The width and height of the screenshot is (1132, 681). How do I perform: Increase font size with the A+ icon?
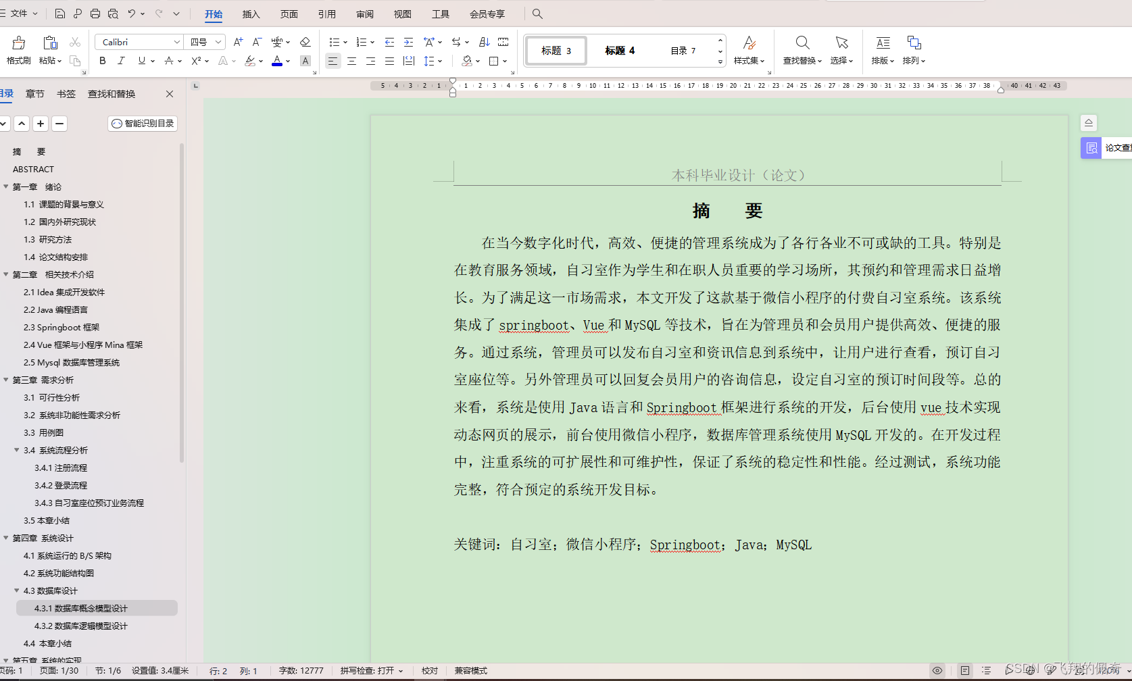[238, 42]
